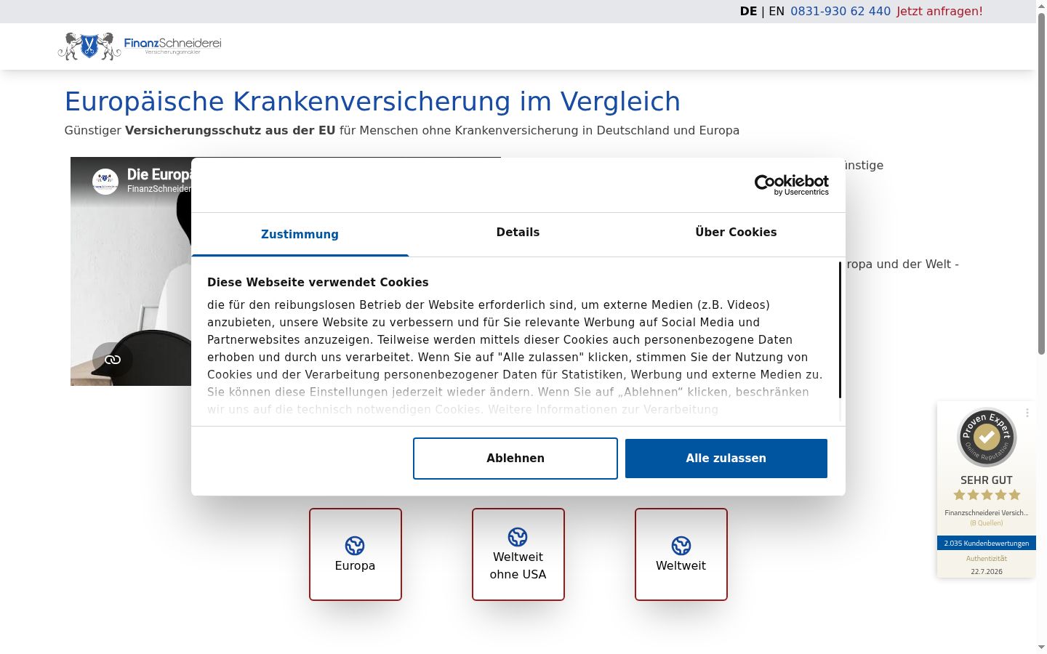Click the globe icon in Weltweit ohne USA card
The image size is (1047, 654).
pos(518,537)
